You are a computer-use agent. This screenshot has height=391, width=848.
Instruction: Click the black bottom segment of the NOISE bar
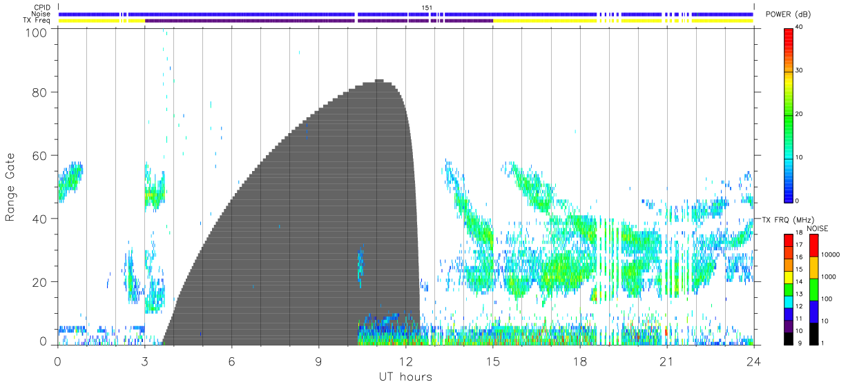pos(814,333)
